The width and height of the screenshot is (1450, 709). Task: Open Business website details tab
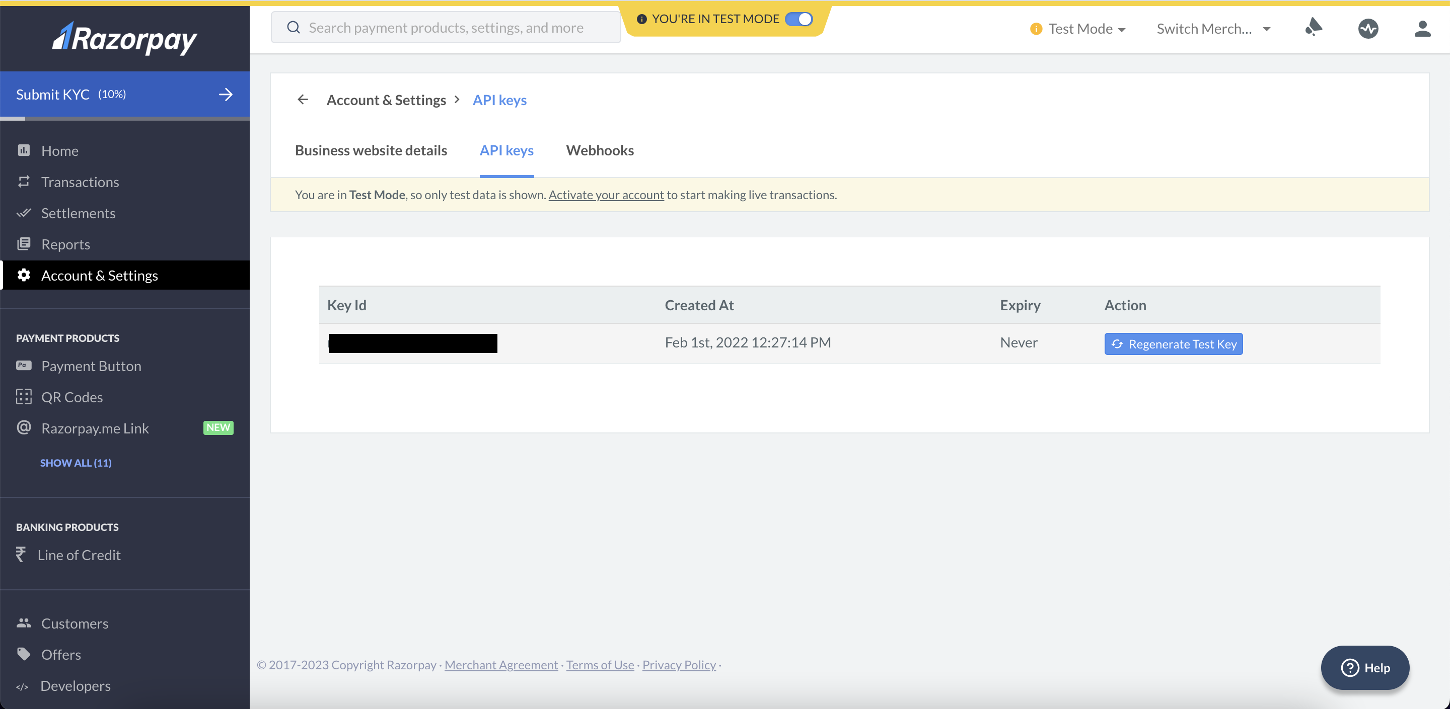click(x=371, y=150)
